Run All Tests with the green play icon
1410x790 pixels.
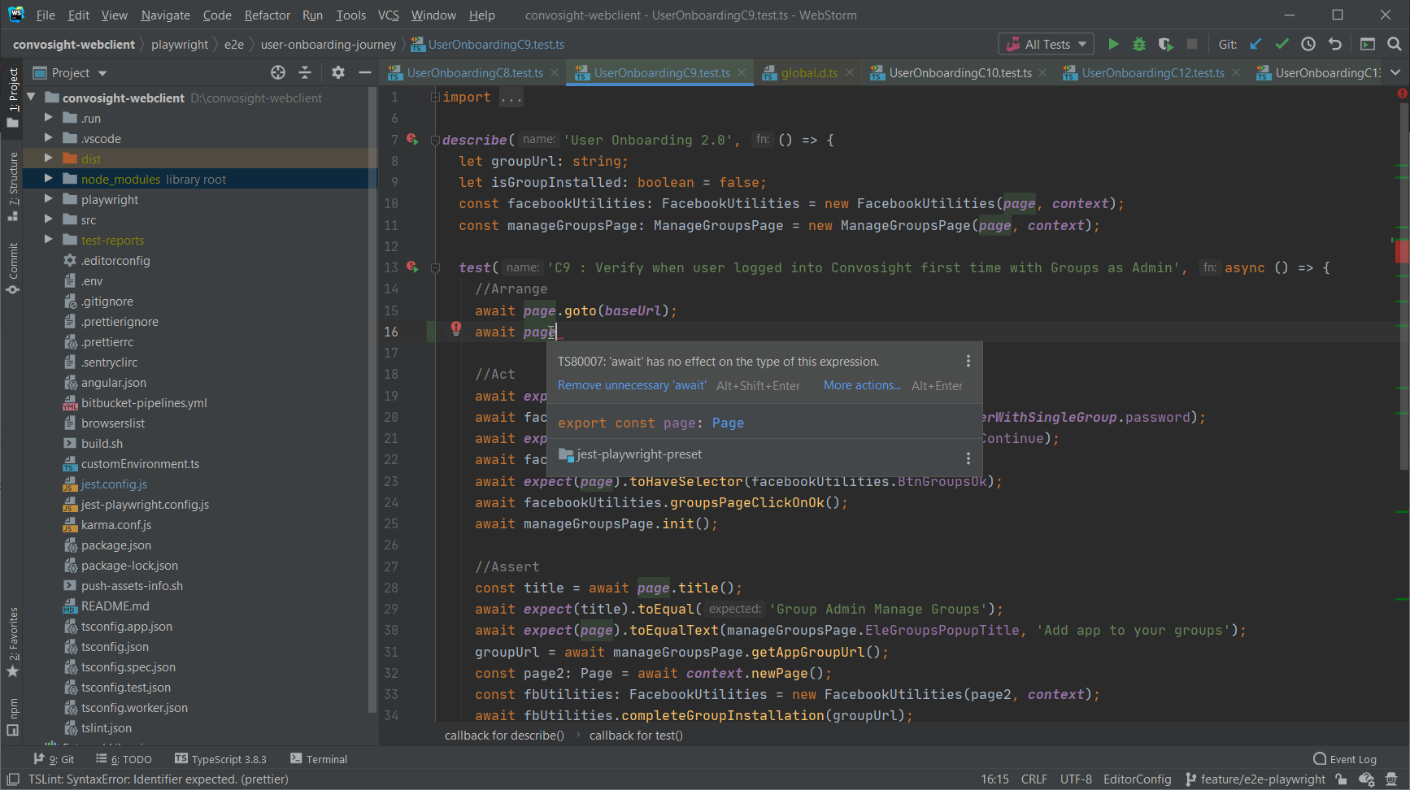1113,44
